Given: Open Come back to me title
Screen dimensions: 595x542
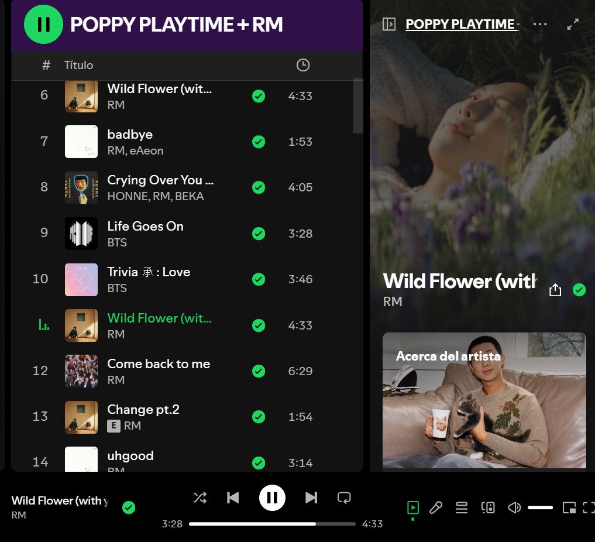Looking at the screenshot, I should (159, 363).
